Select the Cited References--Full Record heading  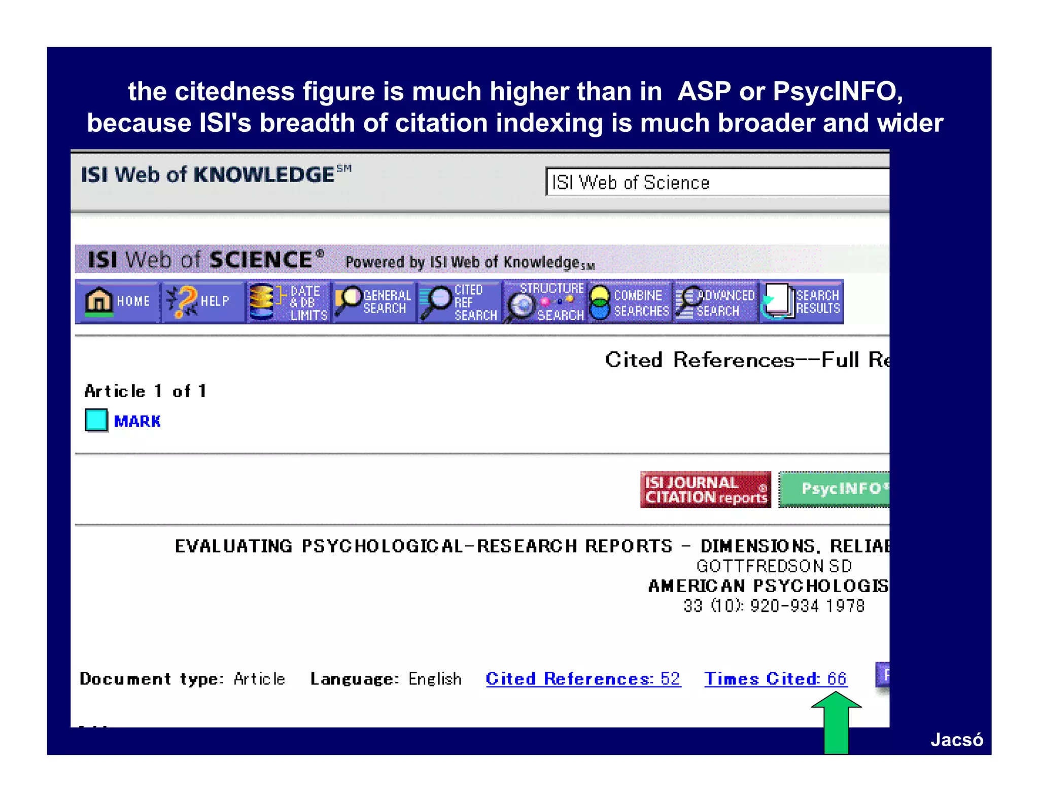(747, 360)
